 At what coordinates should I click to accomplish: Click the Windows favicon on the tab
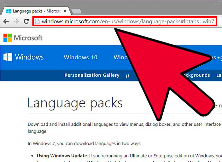point(9,11)
